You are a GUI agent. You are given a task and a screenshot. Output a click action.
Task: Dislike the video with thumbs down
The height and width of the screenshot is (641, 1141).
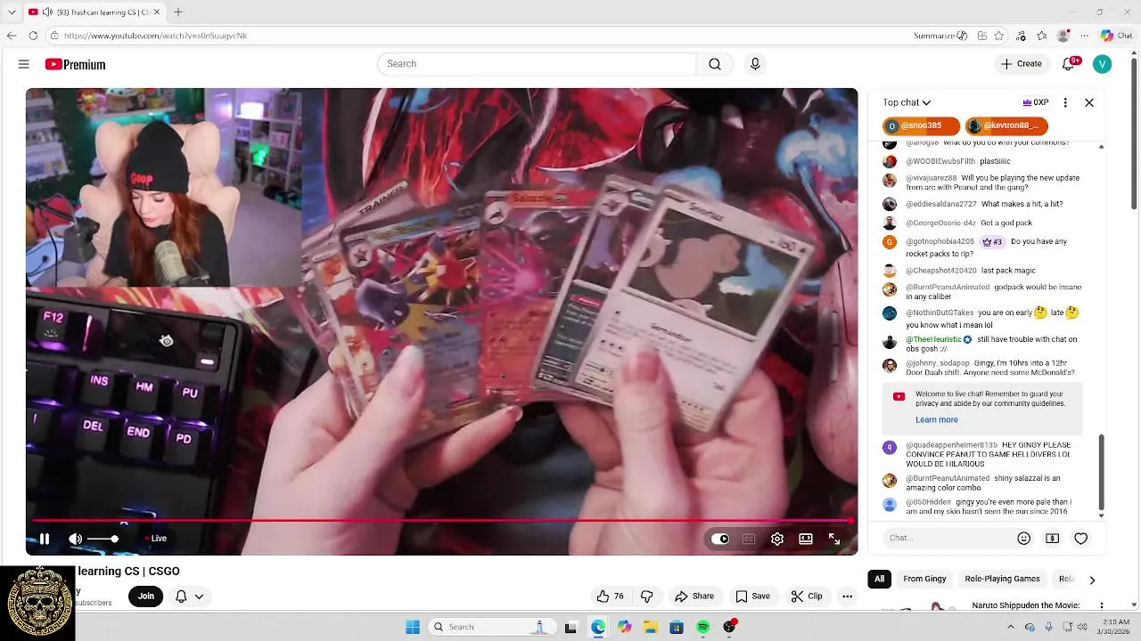point(647,596)
